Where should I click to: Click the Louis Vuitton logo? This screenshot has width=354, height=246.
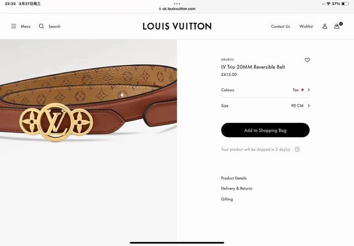click(x=177, y=26)
